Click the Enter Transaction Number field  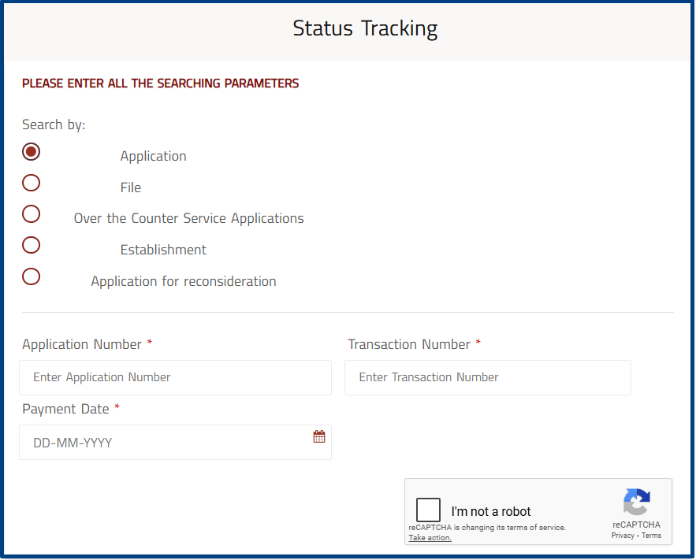[x=487, y=377]
